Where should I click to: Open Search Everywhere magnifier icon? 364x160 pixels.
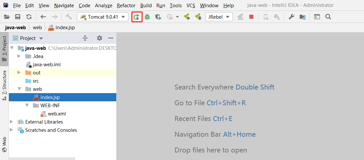coord(328,17)
